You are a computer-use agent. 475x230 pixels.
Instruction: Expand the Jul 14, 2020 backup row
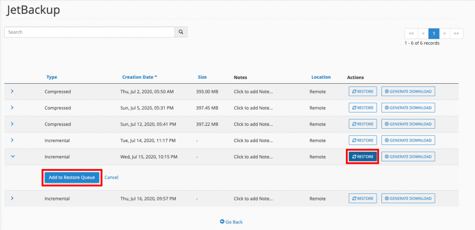tap(12, 140)
